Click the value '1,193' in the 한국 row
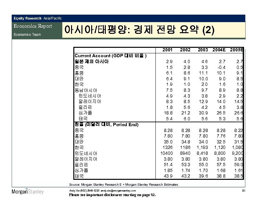Screen dimensions: 257x199 [x=202, y=147]
